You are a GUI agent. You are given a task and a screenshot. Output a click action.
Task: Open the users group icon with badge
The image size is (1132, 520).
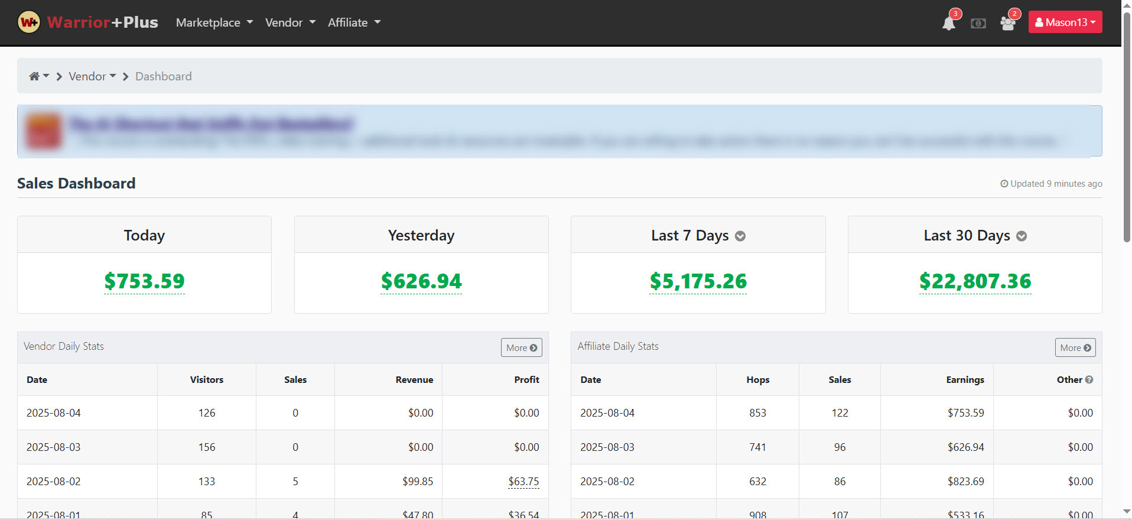point(1008,23)
